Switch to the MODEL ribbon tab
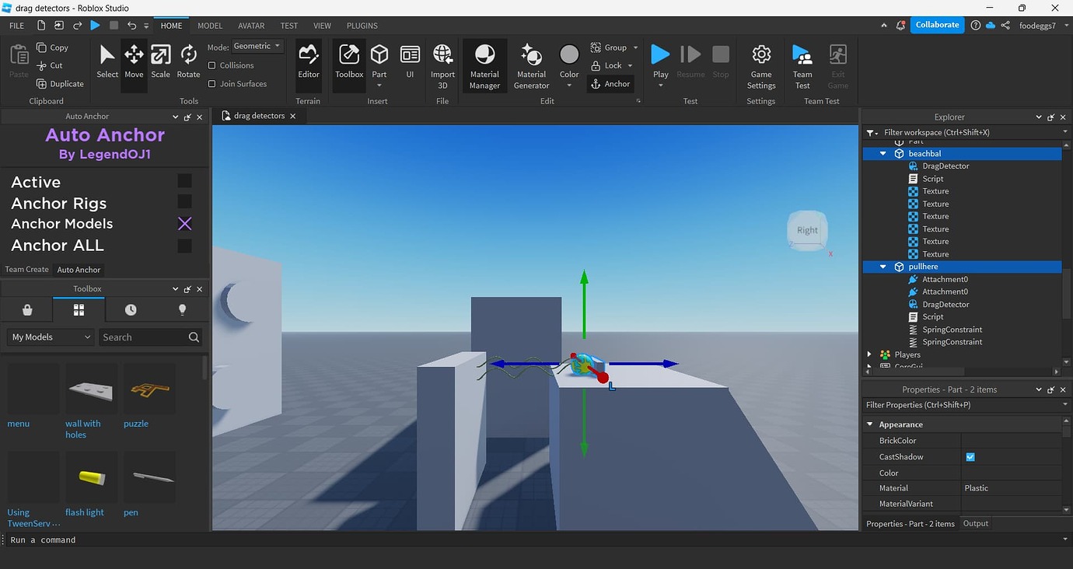Screen dimensions: 1073x569 click(x=209, y=26)
